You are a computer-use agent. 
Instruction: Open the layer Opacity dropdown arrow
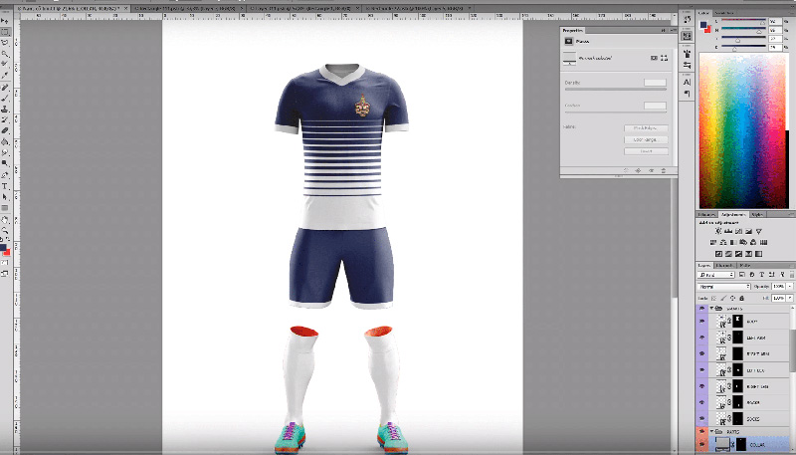(x=791, y=287)
